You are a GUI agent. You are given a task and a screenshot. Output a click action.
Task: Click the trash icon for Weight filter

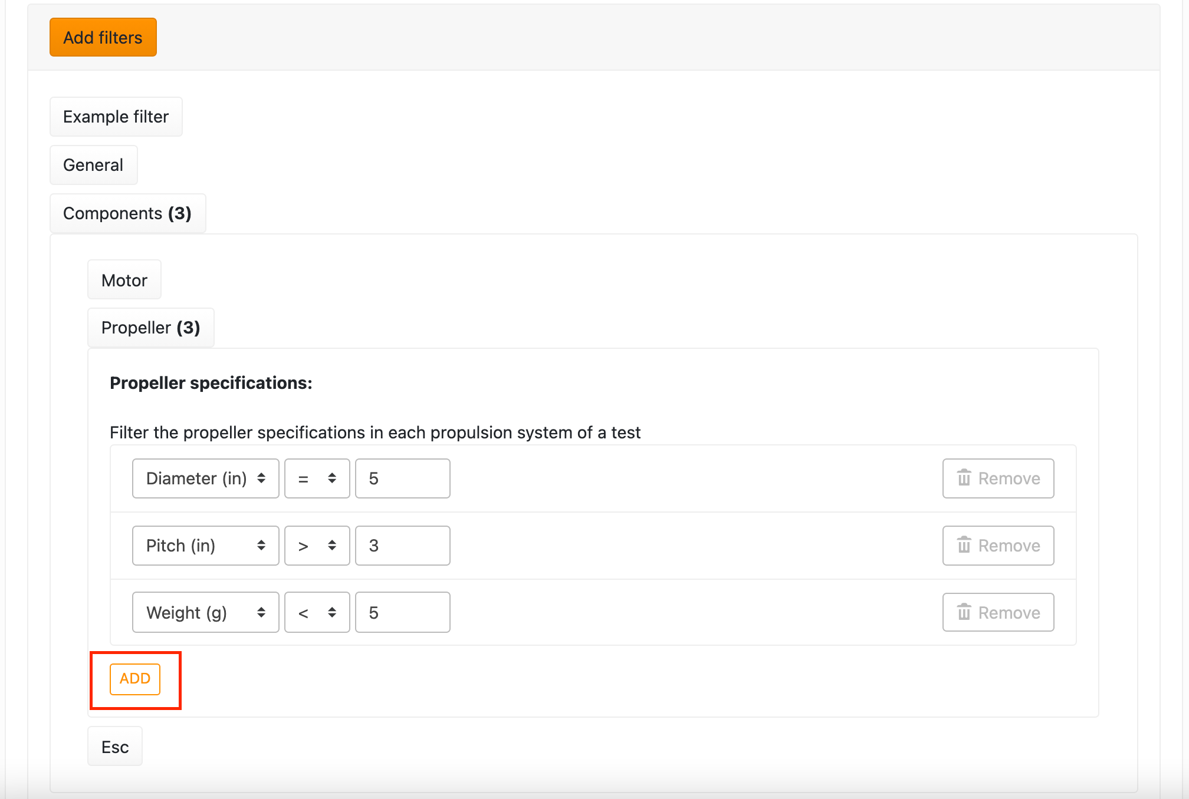point(964,613)
